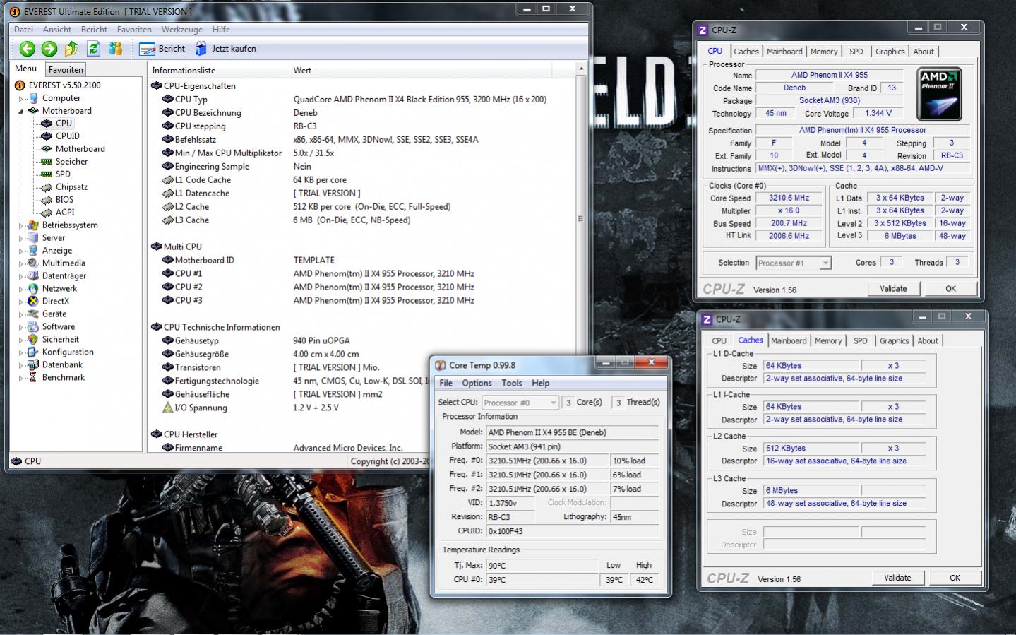Click the EVEREST list vertical scrollbar thumb
Screen dimensions: 1016x635
click(x=580, y=218)
